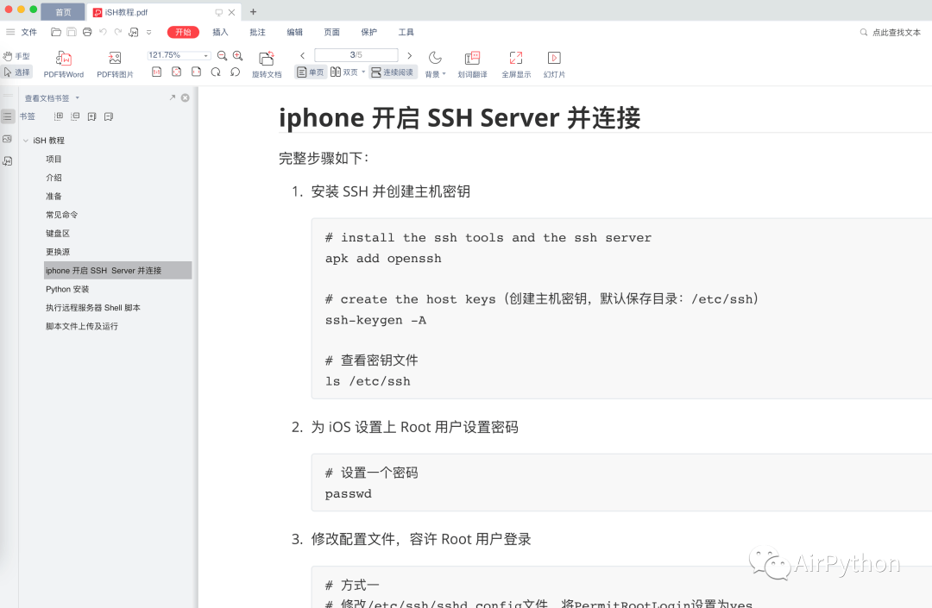Viewport: 932px width, 608px height.
Task: Expand the quick access toolbar customize arrow
Action: (149, 32)
